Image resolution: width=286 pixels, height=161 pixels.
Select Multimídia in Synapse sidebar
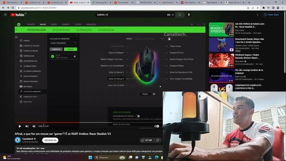pos(26,86)
